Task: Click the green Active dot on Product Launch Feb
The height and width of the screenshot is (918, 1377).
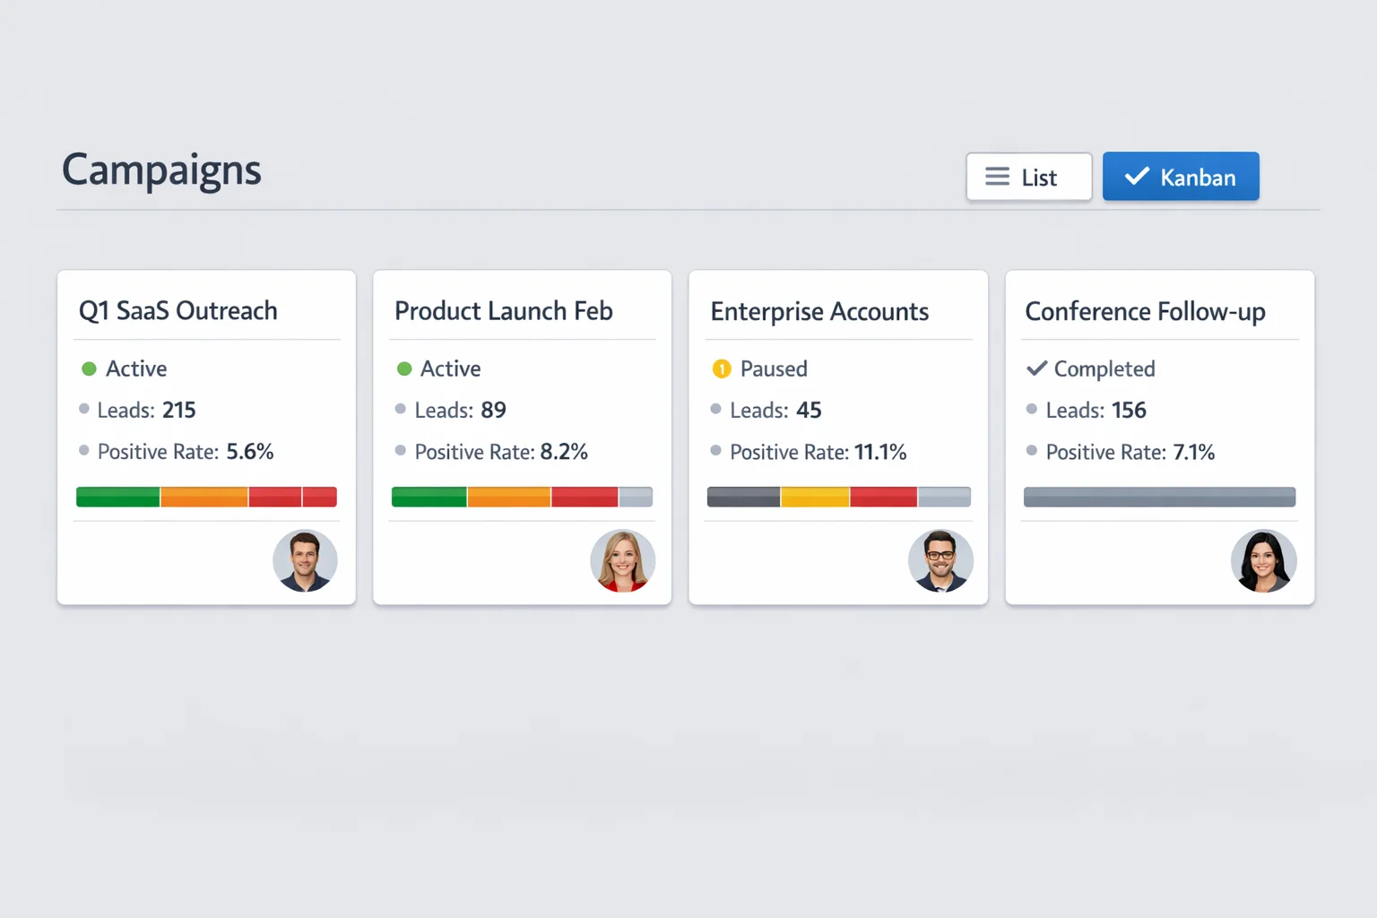Action: coord(403,368)
